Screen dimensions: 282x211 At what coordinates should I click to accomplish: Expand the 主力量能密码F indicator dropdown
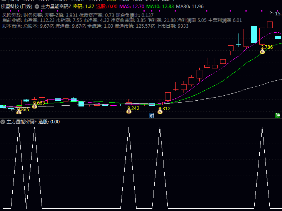[x=3, y=122]
